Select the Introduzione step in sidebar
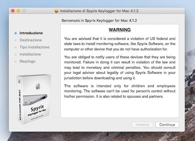The image size is (195, 141). point(31,33)
